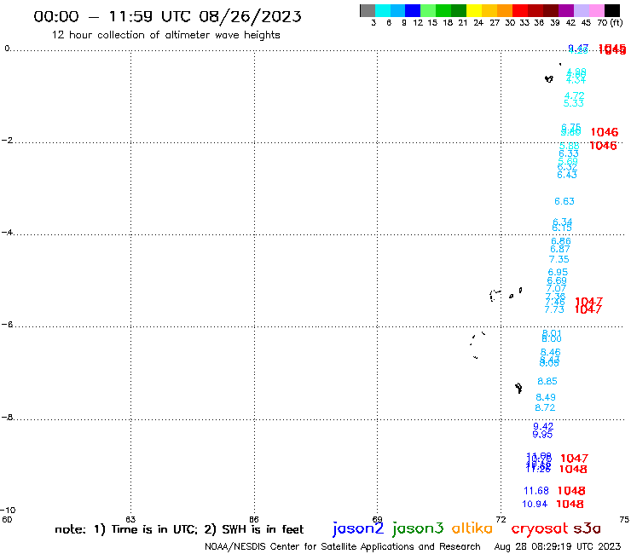631x554 pixels.
Task: Select the 'jason2' satellite legend label
Action: [x=358, y=528]
